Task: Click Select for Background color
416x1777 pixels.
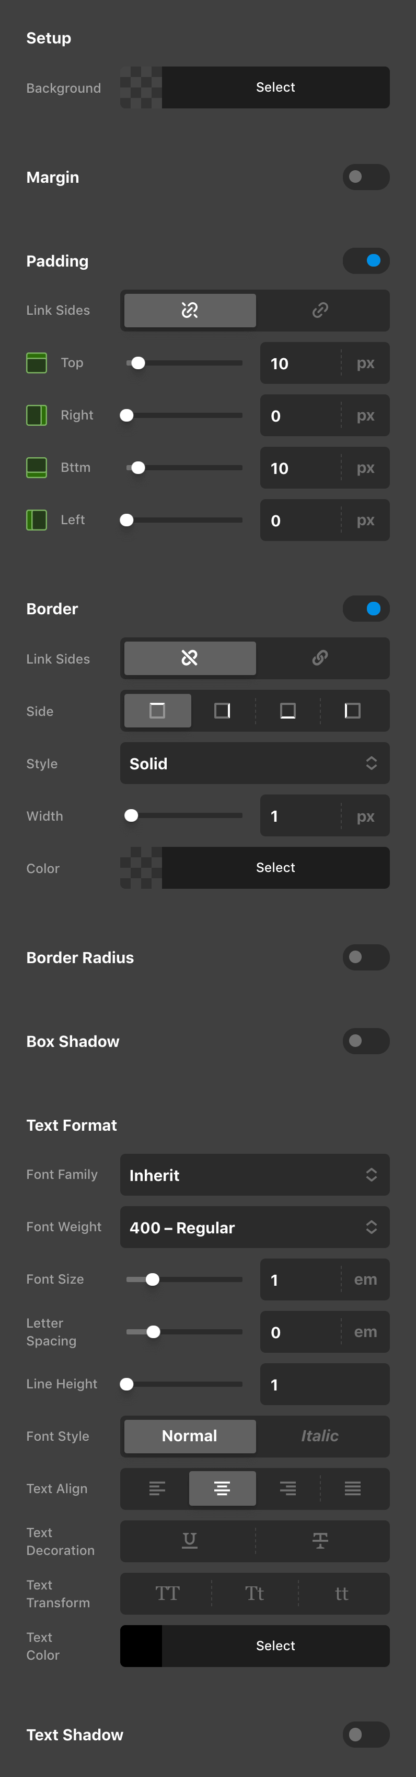Action: click(275, 87)
